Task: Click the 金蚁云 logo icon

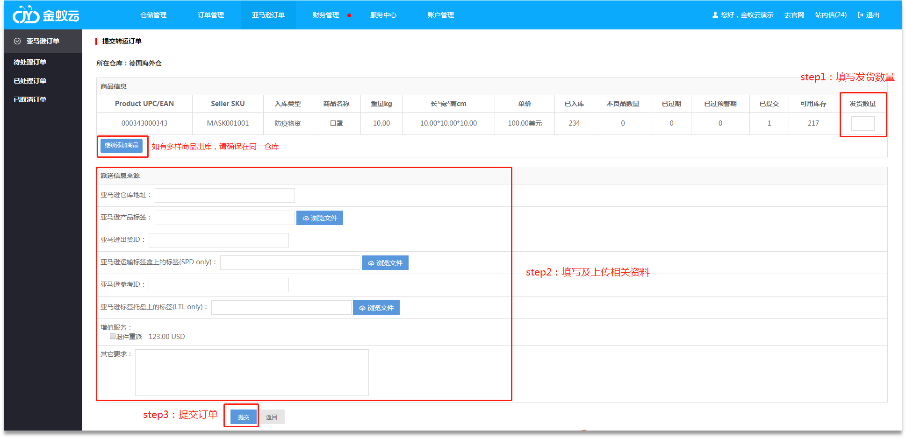Action: (x=26, y=15)
